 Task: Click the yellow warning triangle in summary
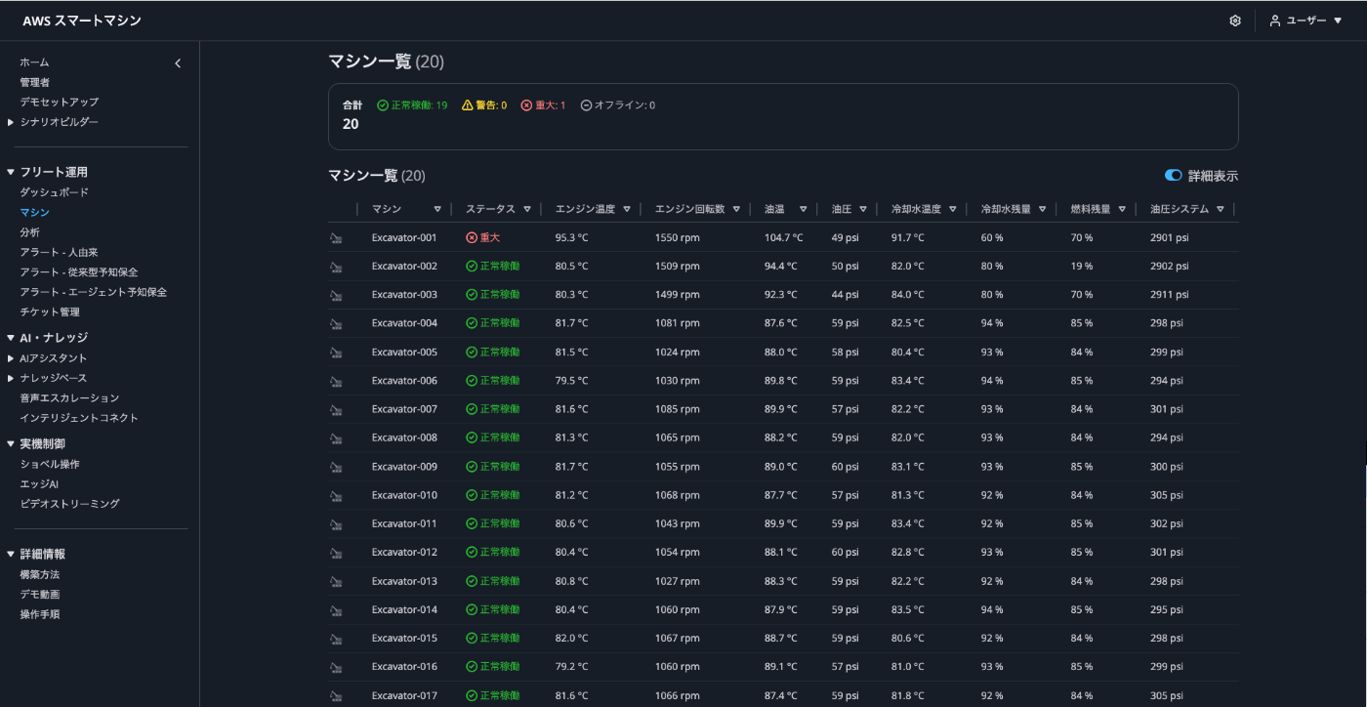click(x=467, y=105)
